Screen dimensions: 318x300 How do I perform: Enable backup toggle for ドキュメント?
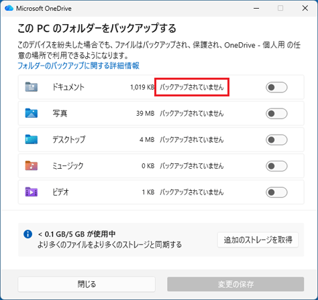pyautogui.click(x=276, y=87)
